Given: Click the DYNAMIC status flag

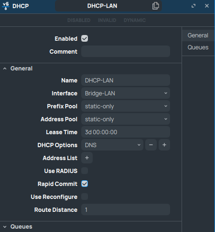Looking at the screenshot, I should pyautogui.click(x=135, y=20).
